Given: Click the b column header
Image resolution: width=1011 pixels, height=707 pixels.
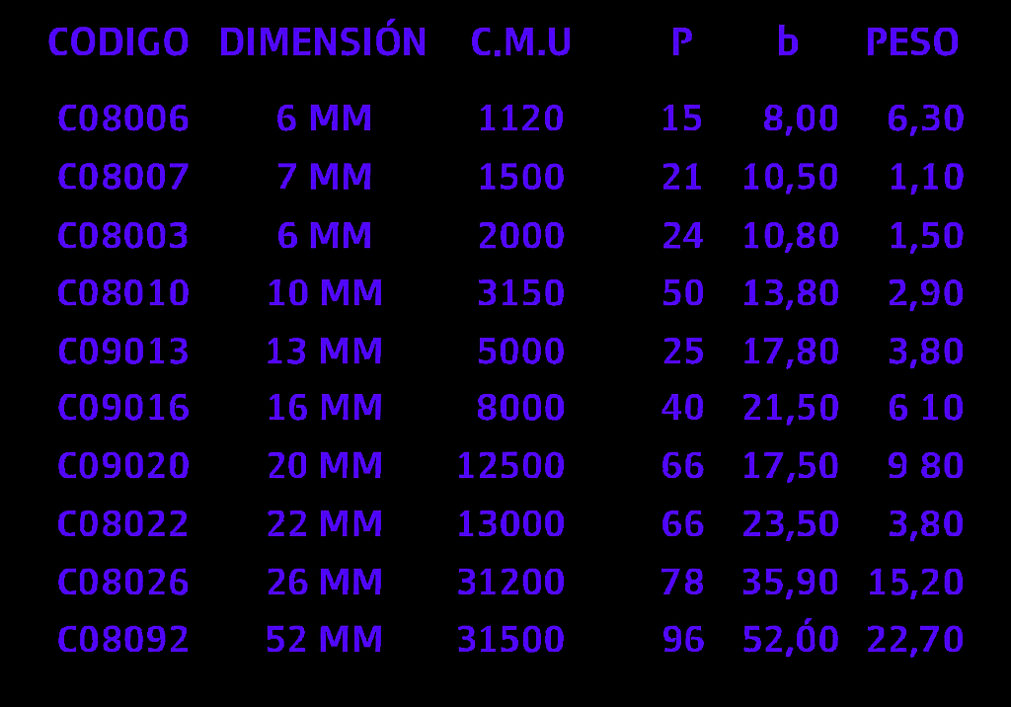Looking at the screenshot, I should click(787, 40).
